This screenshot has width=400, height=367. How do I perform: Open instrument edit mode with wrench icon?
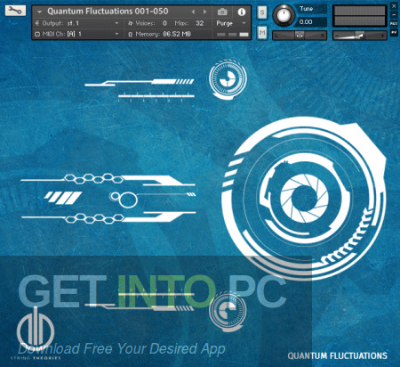click(15, 11)
